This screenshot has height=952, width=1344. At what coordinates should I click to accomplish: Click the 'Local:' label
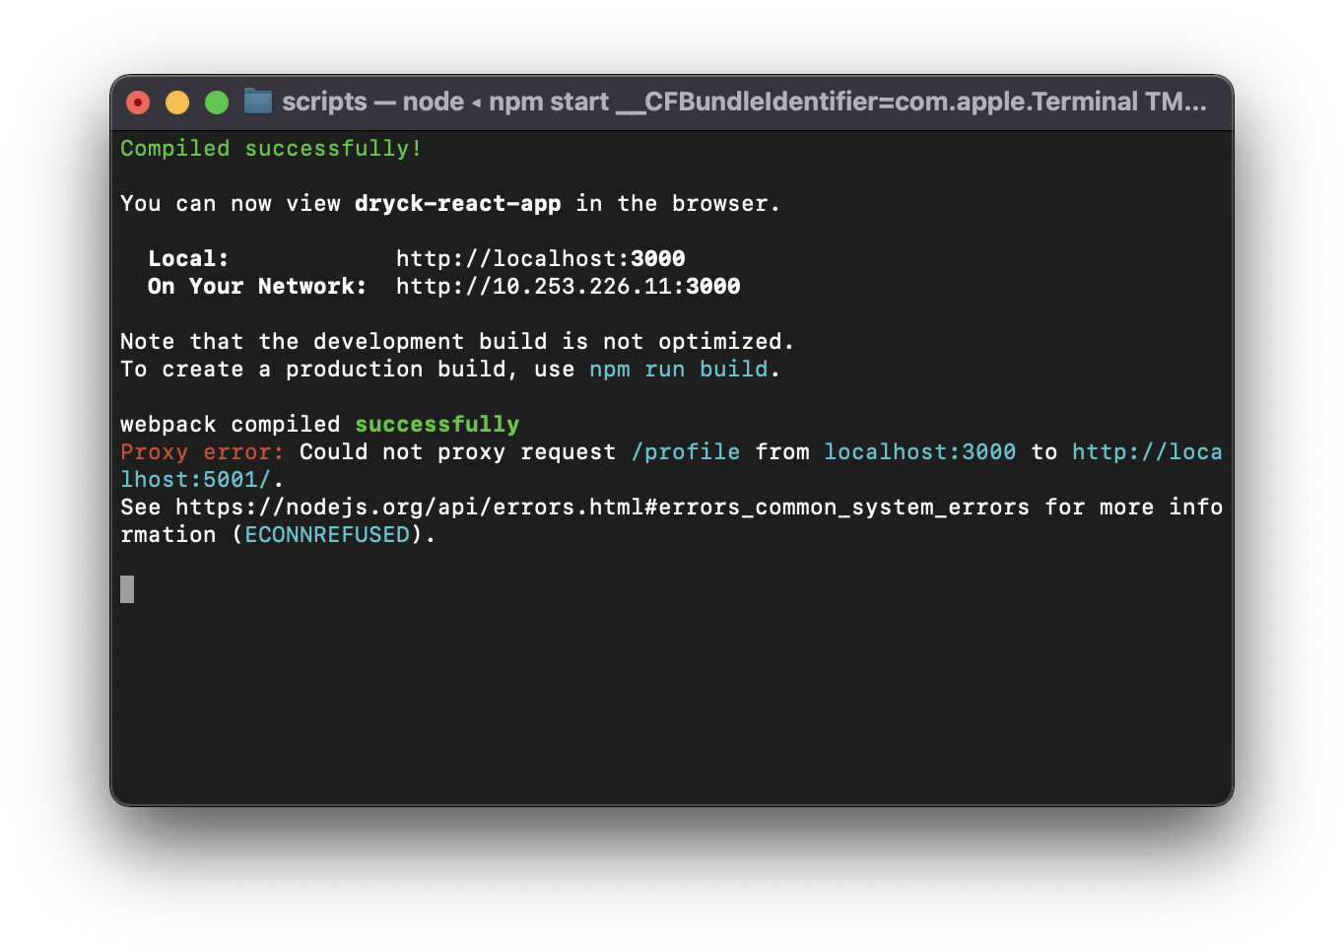(188, 259)
